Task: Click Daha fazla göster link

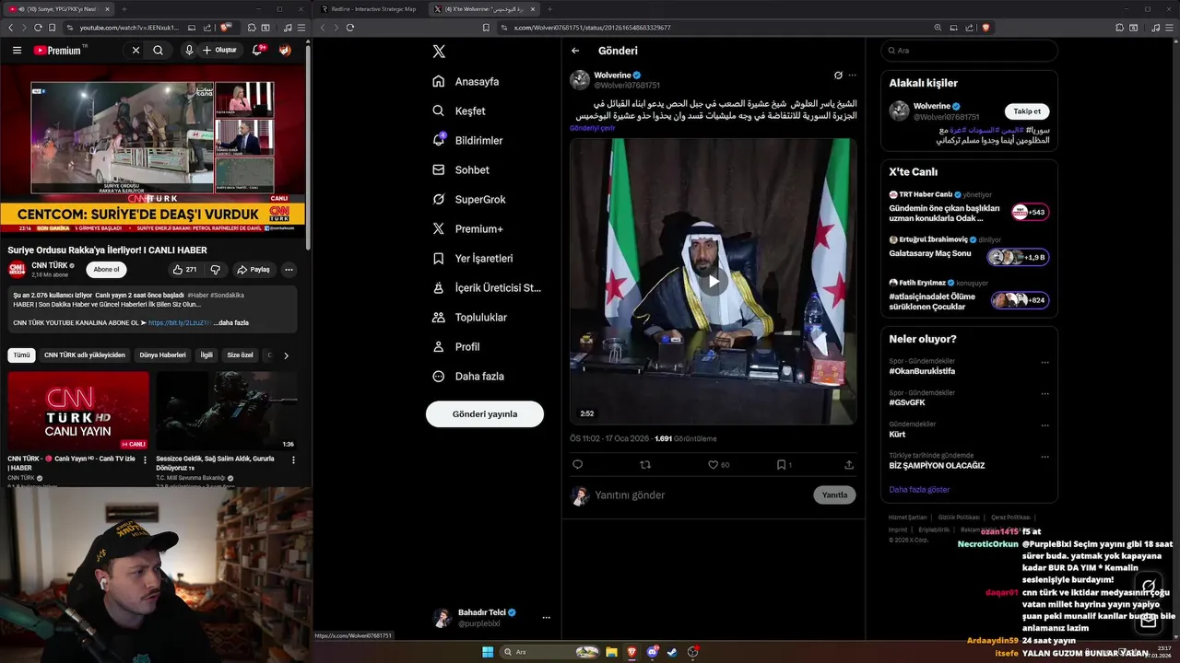Action: click(919, 490)
